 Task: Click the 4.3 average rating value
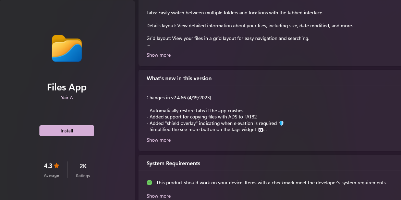[48, 166]
